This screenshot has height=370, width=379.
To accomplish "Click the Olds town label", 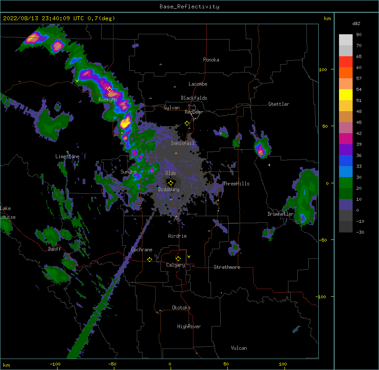I will click(x=171, y=173).
